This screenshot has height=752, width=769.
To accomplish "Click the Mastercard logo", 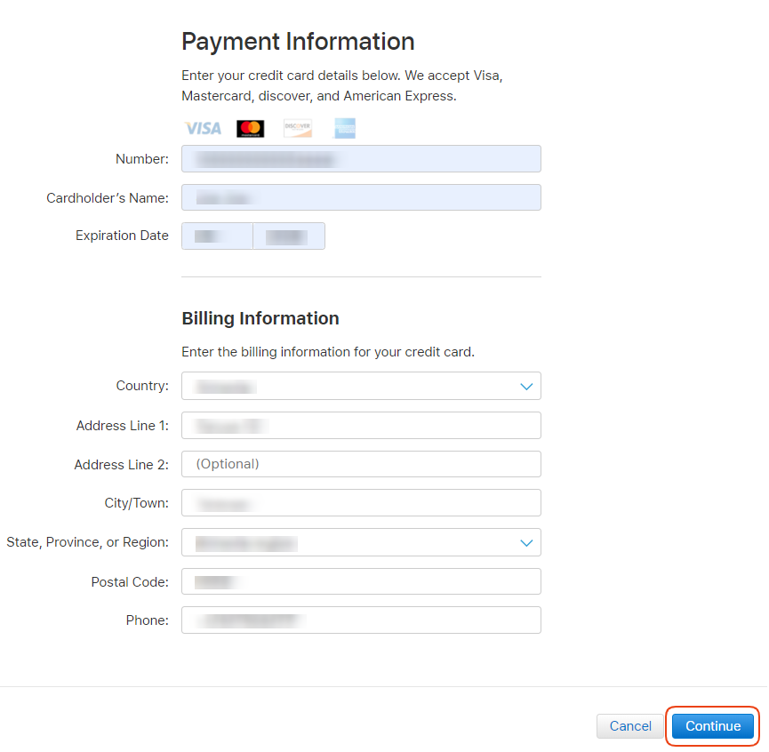I will coord(251,129).
